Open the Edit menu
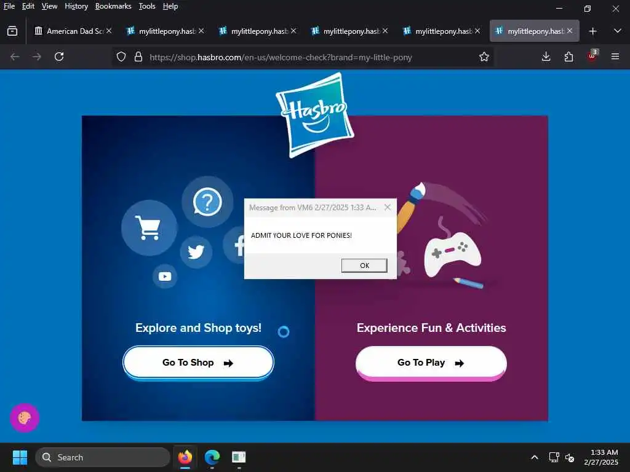The width and height of the screenshot is (630, 472). pyautogui.click(x=28, y=6)
